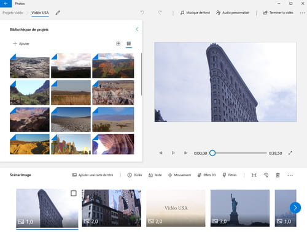Open the Effets 3D tool

tap(206, 175)
